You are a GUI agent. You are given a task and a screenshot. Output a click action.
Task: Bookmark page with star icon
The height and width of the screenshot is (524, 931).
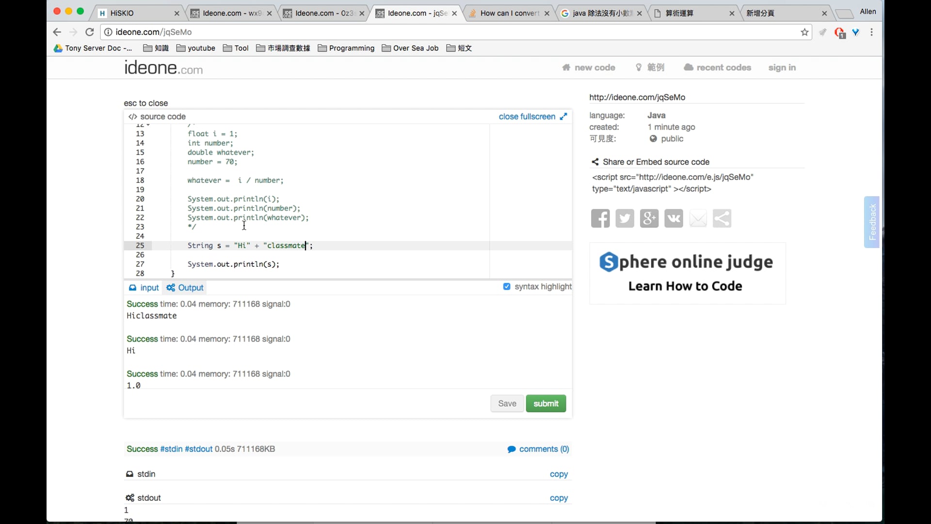(x=804, y=32)
